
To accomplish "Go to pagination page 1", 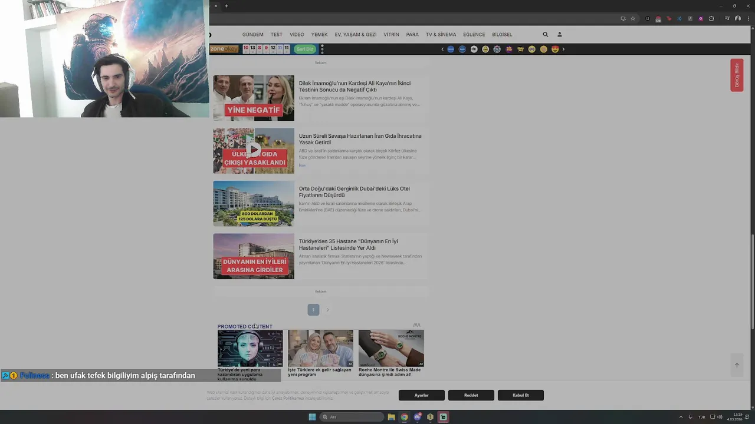I will pos(313,310).
